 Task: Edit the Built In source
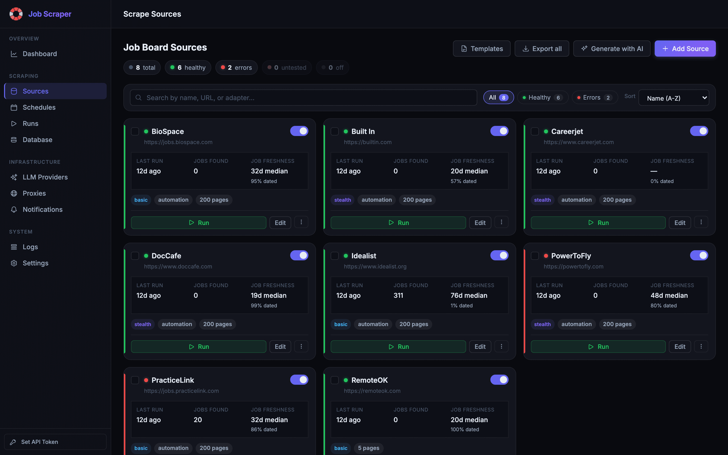point(480,223)
